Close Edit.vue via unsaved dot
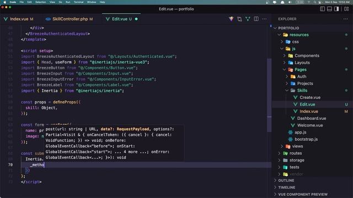Screen dimensions: 353x198 tap(136, 19)
